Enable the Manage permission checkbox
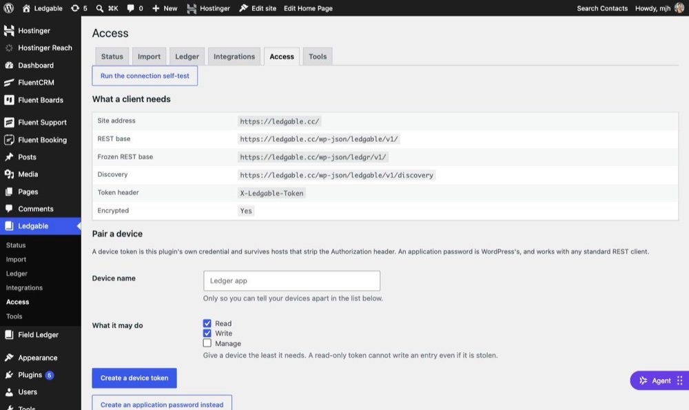689x410 pixels. 207,342
